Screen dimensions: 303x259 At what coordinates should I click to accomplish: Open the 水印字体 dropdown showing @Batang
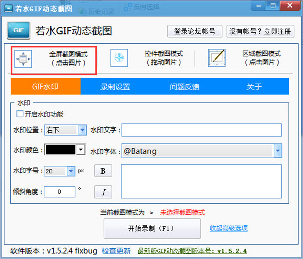[x=201, y=151]
